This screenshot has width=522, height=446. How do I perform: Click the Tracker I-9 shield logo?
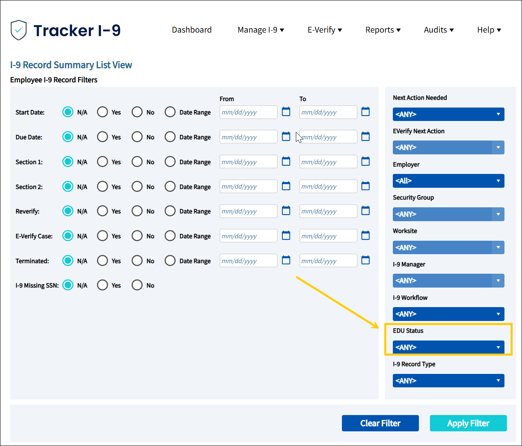pos(19,30)
